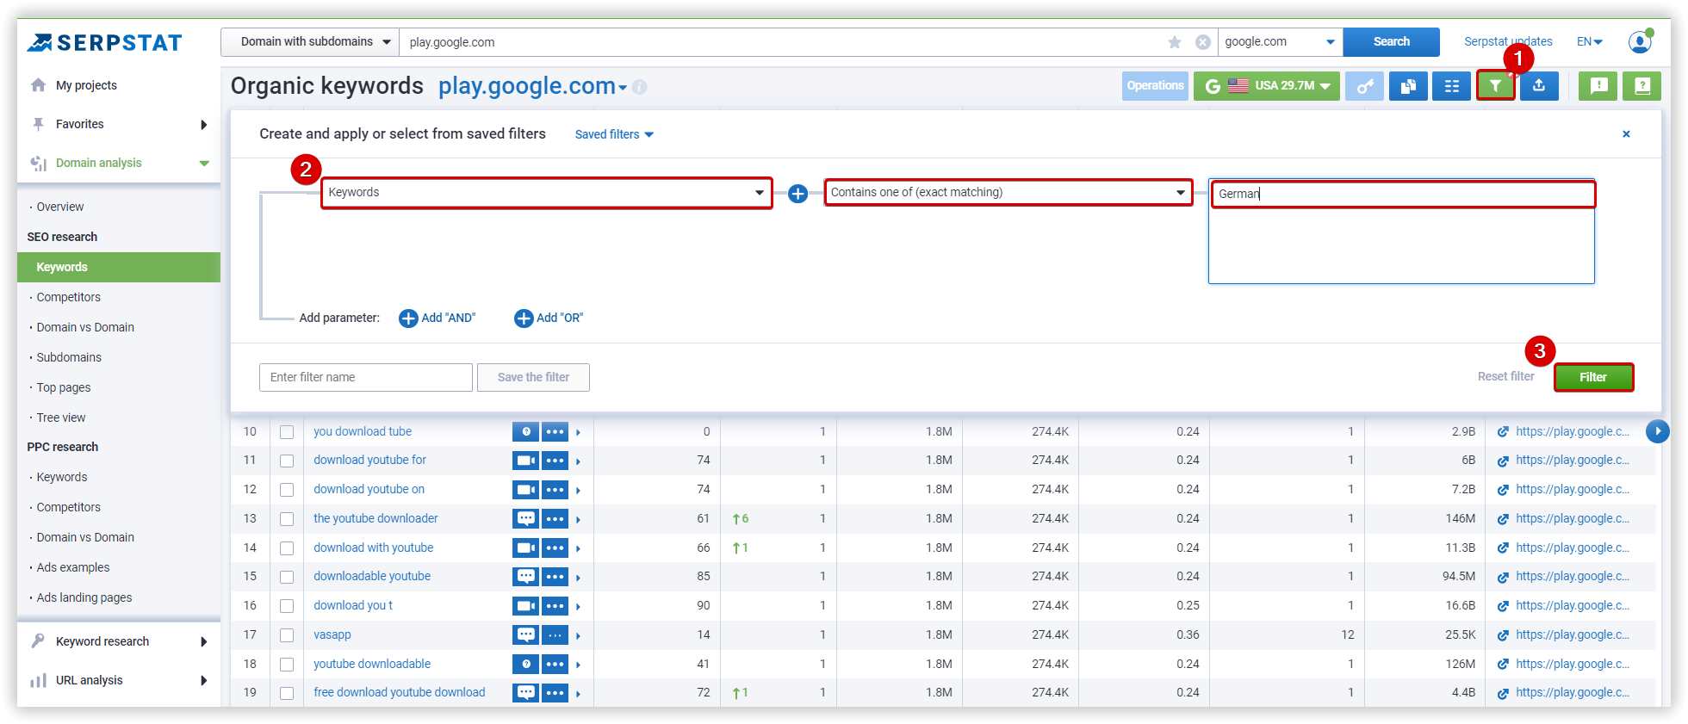Tick the checkbox for 'download youtube on'
The width and height of the screenshot is (1688, 724).
click(x=287, y=490)
